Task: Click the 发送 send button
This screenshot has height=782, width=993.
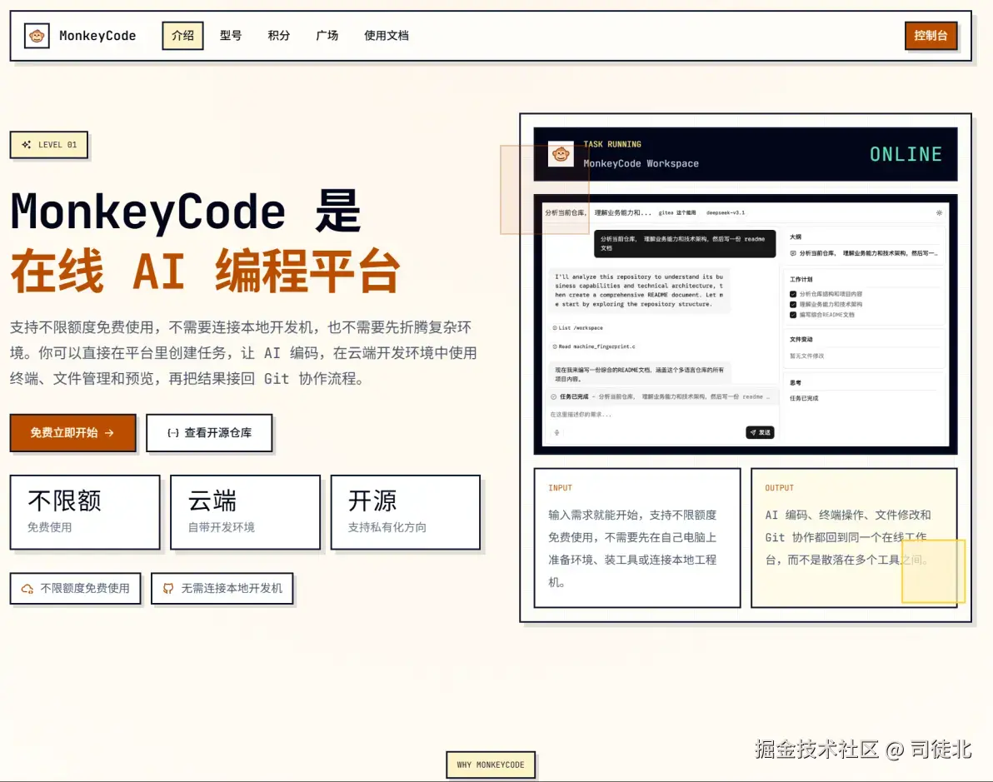Action: coord(760,432)
